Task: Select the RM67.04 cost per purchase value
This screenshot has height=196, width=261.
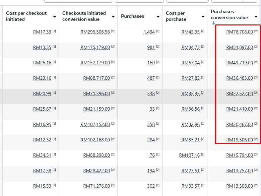Action: 190,63
